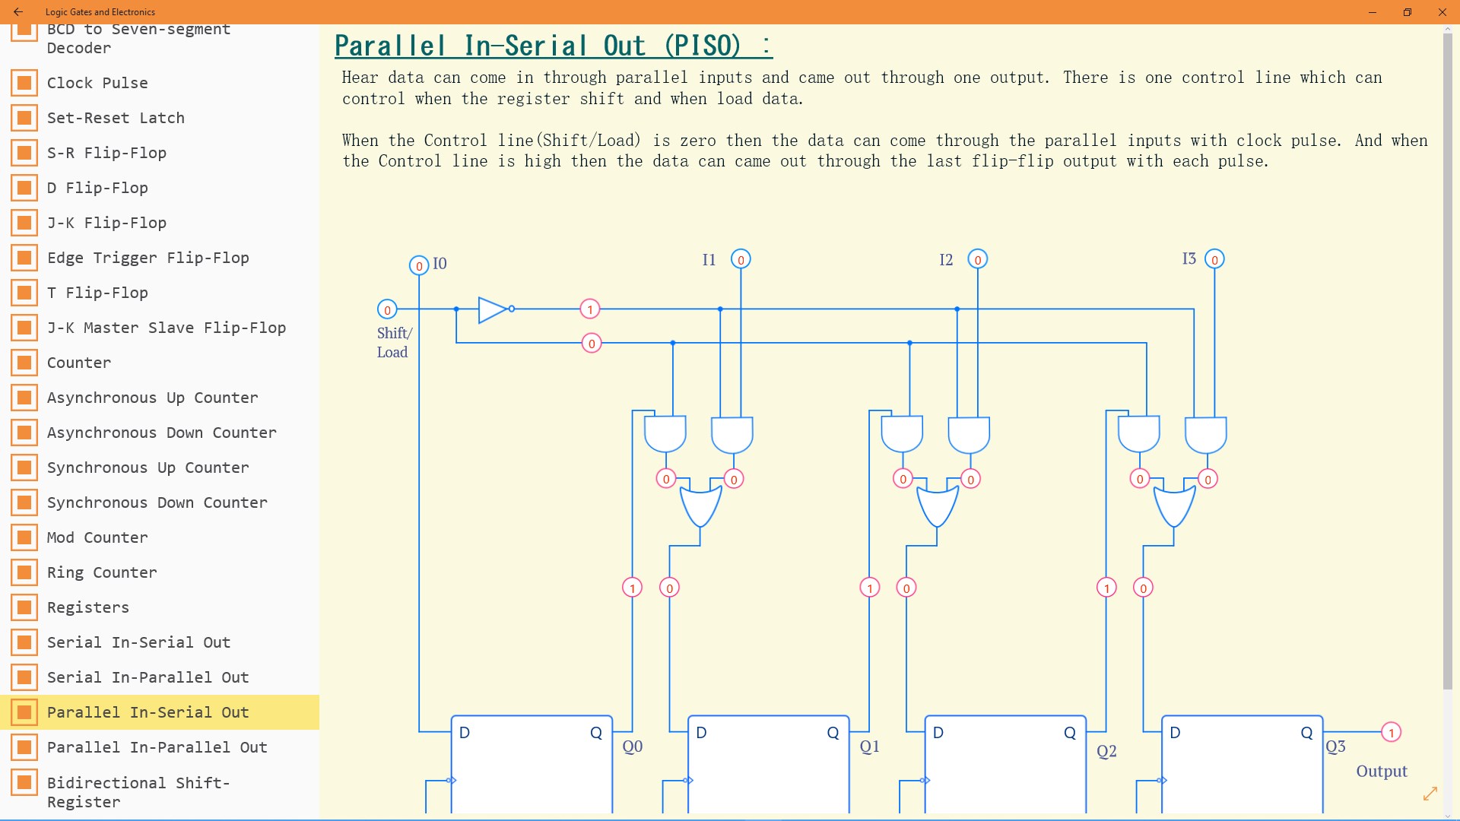Screen dimensions: 1460x821
Task: Click the orange icon beside Clock Pulse
Action: pos(25,83)
